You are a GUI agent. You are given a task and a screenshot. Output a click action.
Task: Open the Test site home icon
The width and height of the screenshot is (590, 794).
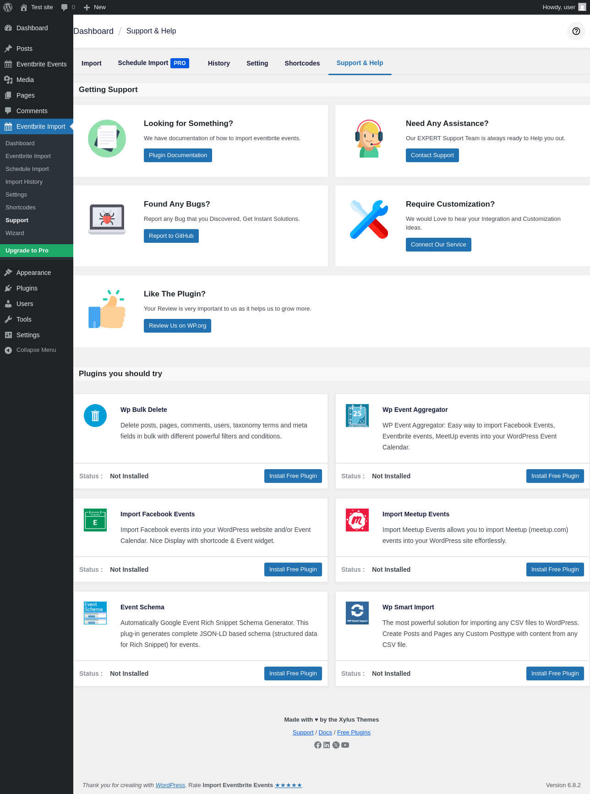point(24,7)
